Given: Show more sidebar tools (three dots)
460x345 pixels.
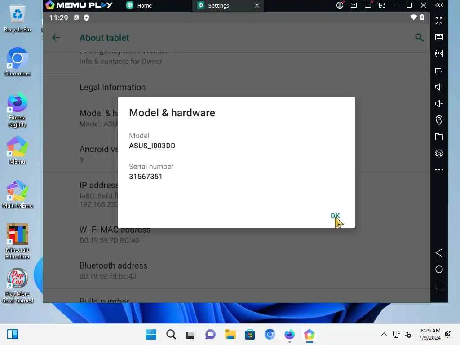Looking at the screenshot, I should click(439, 170).
